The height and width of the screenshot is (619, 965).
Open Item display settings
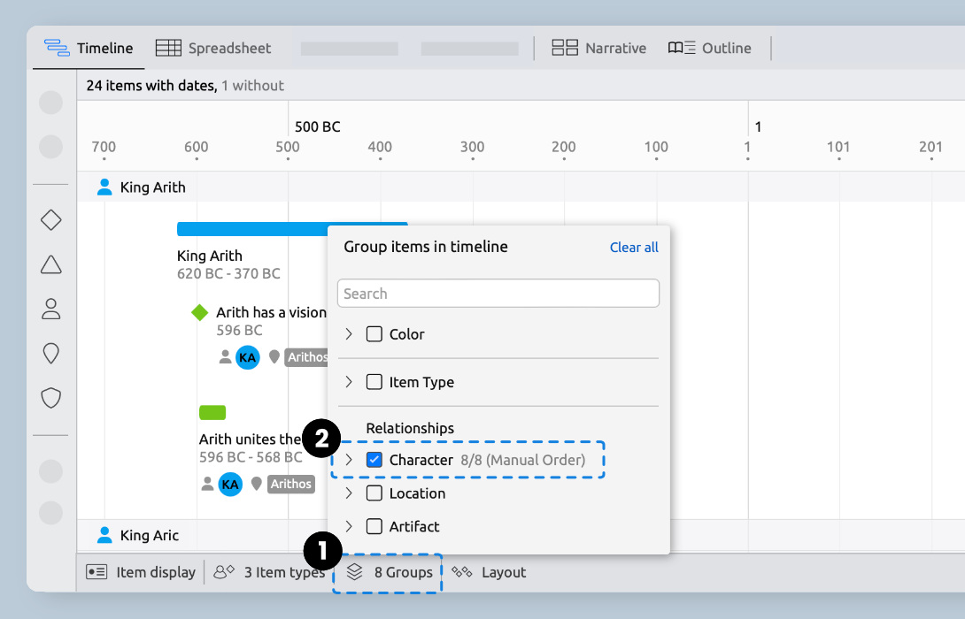pos(140,572)
